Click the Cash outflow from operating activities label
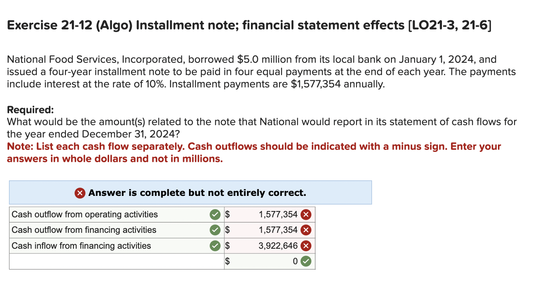The width and height of the screenshot is (540, 298). 85,214
